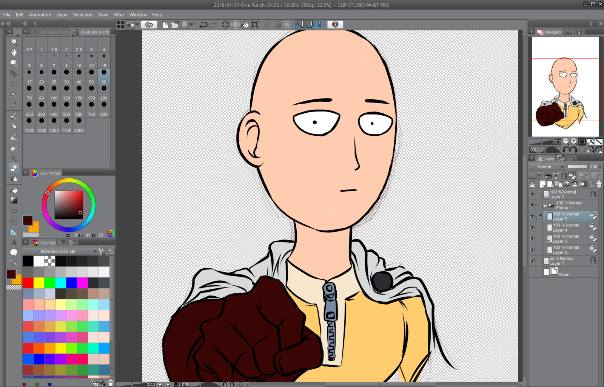
Task: Toggle visibility of Layer 4
Action: (x=532, y=228)
